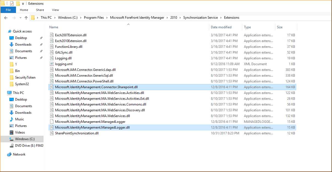
Task: Navigate to Microsoft Forefront Identity Manager breadcrumb
Action: (x=137, y=18)
